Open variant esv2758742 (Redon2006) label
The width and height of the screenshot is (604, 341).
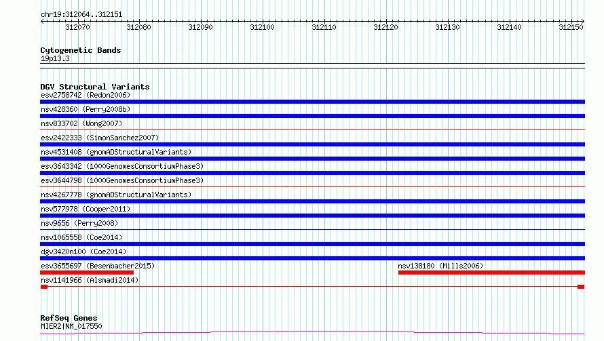pyautogui.click(x=86, y=95)
